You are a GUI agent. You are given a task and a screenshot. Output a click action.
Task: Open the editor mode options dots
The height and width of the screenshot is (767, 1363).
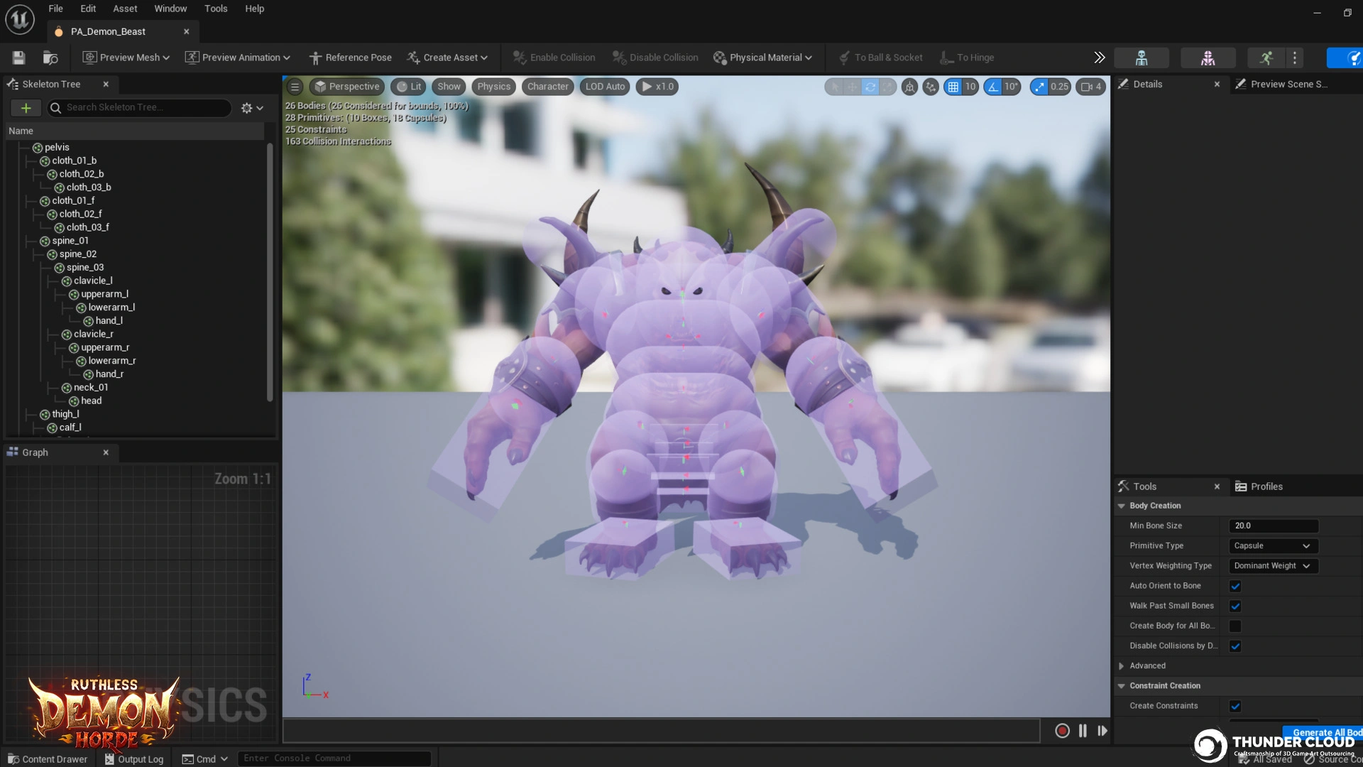1295,58
